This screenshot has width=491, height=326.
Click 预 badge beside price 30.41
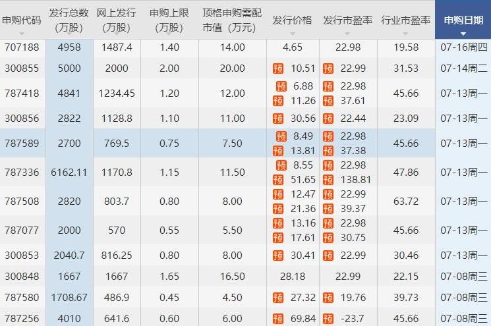coord(278,256)
